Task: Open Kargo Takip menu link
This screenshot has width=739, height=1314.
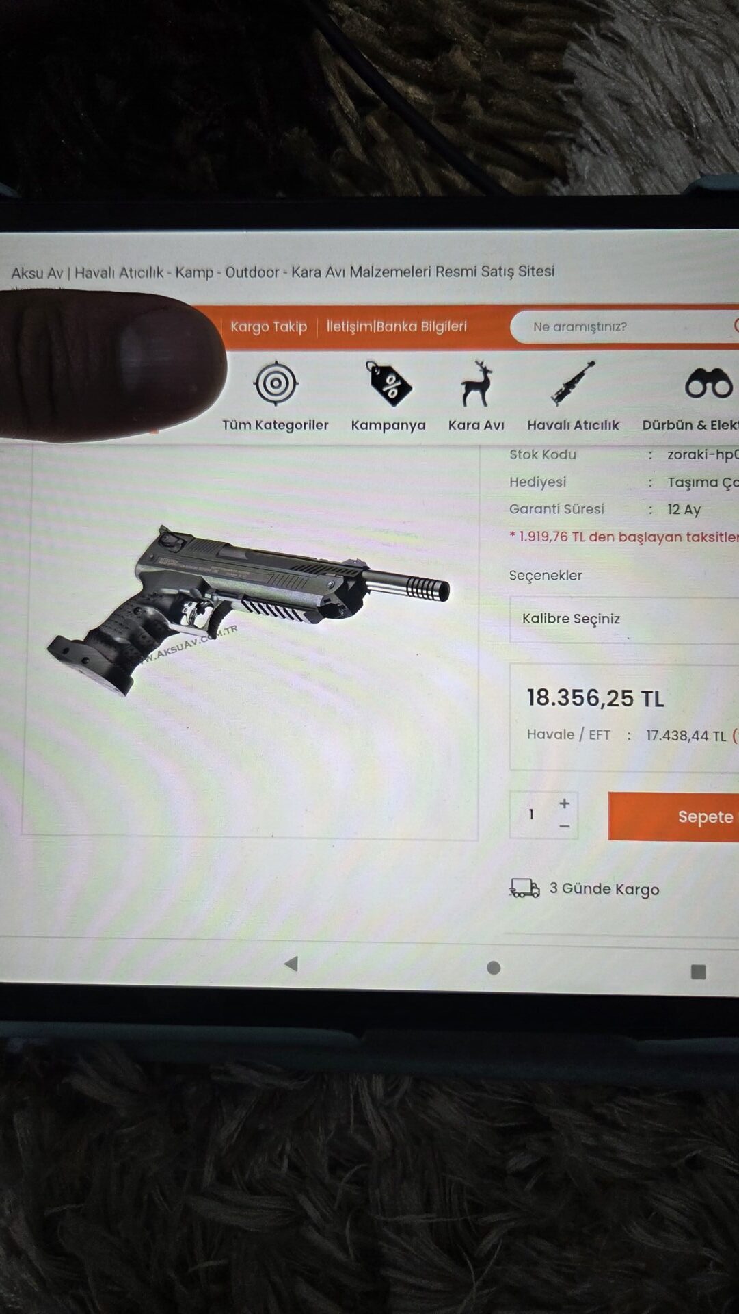Action: pyautogui.click(x=269, y=326)
